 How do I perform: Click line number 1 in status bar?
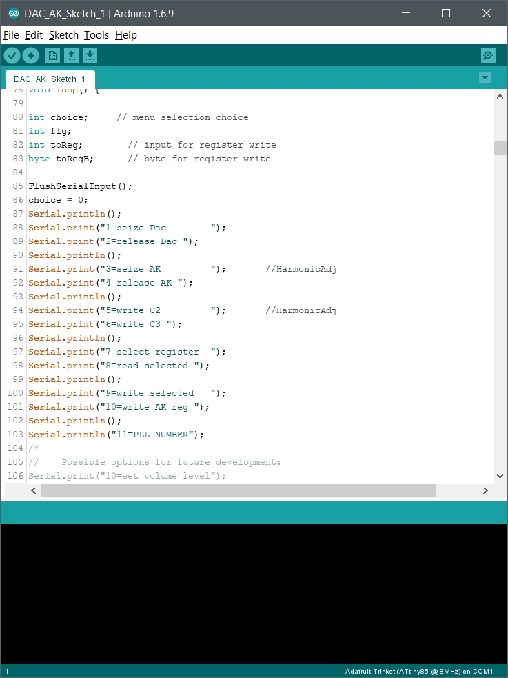[6, 672]
